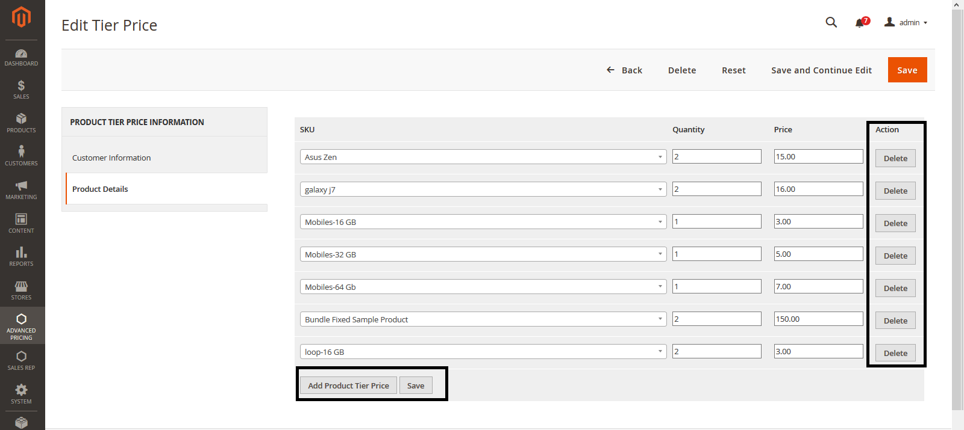Click the 15.00 price field
This screenshot has height=430, width=964.
click(x=819, y=156)
